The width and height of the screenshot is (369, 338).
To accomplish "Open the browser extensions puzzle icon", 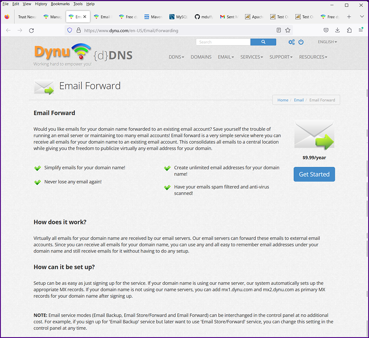I will click(x=349, y=30).
